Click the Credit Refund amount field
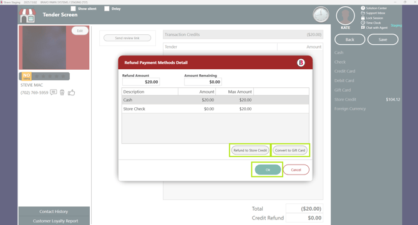The height and width of the screenshot is (225, 418). pos(304,218)
